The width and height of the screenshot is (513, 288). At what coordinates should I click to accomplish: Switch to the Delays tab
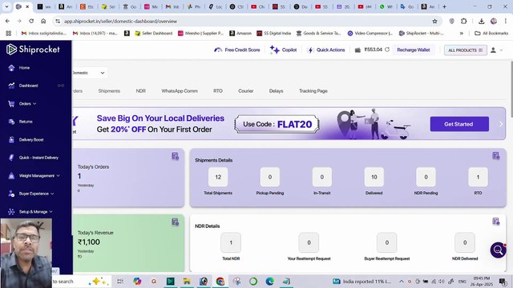[x=276, y=91]
